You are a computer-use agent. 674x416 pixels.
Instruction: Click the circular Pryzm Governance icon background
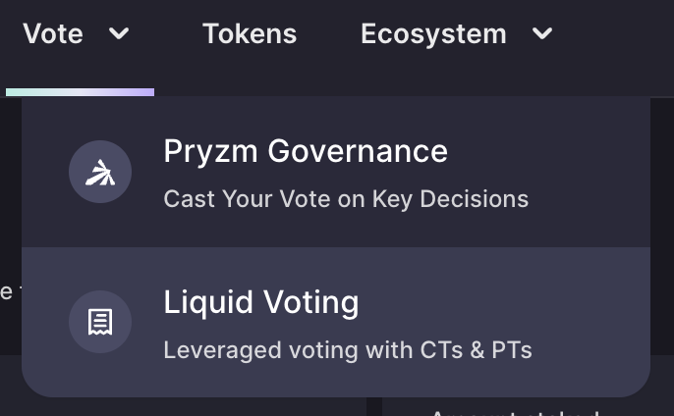click(x=100, y=172)
